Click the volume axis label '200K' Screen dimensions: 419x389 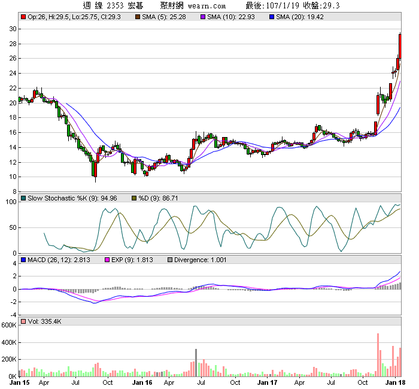coord(9,359)
